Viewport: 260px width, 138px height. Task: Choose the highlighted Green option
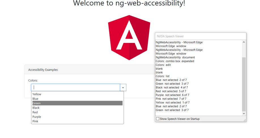point(77,103)
